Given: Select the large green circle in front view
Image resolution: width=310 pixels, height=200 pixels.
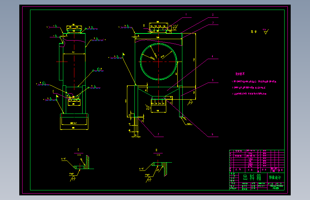Looking at the screenshot, I should point(158,62).
